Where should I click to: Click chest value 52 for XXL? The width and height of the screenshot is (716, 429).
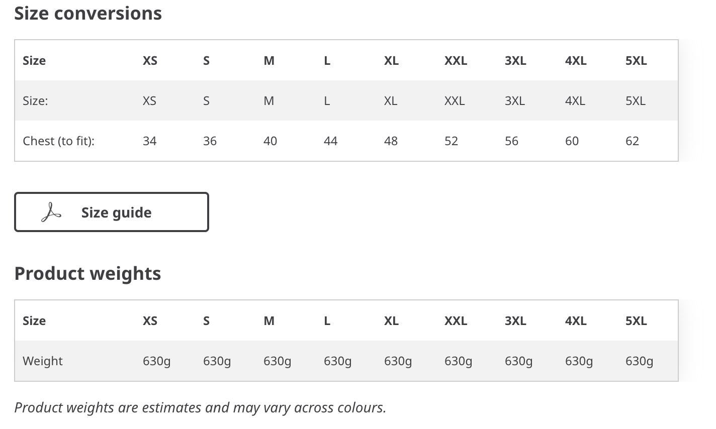tap(451, 141)
